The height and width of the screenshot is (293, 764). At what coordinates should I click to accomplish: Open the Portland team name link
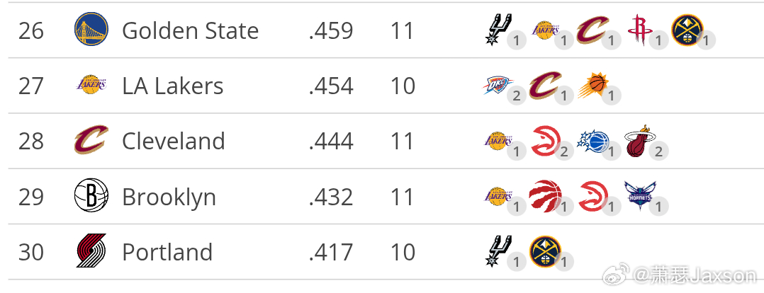167,253
